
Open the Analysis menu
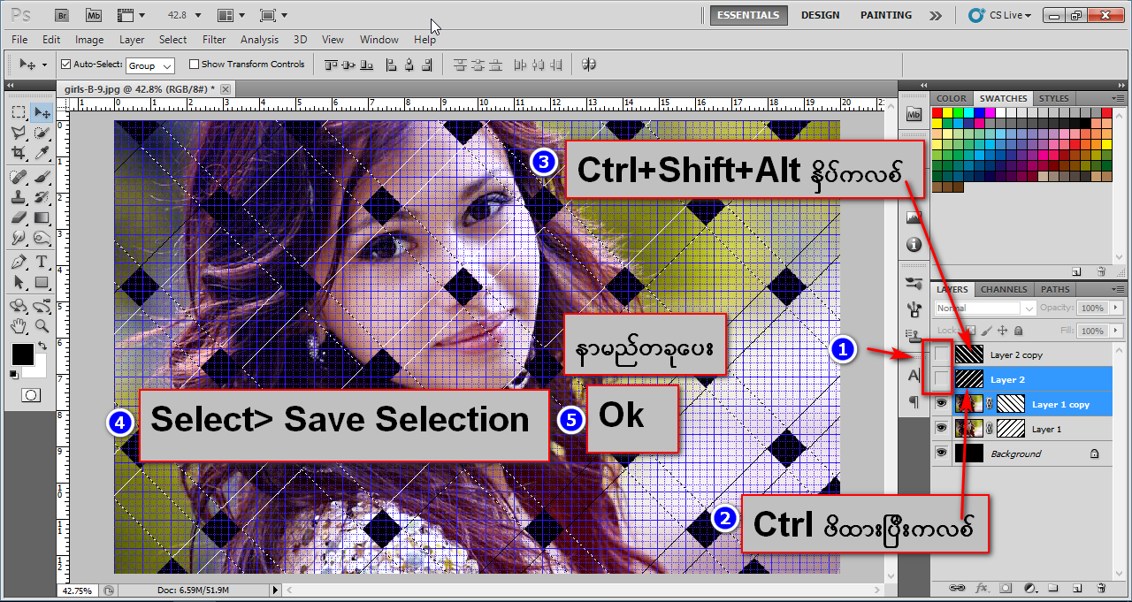coord(259,40)
